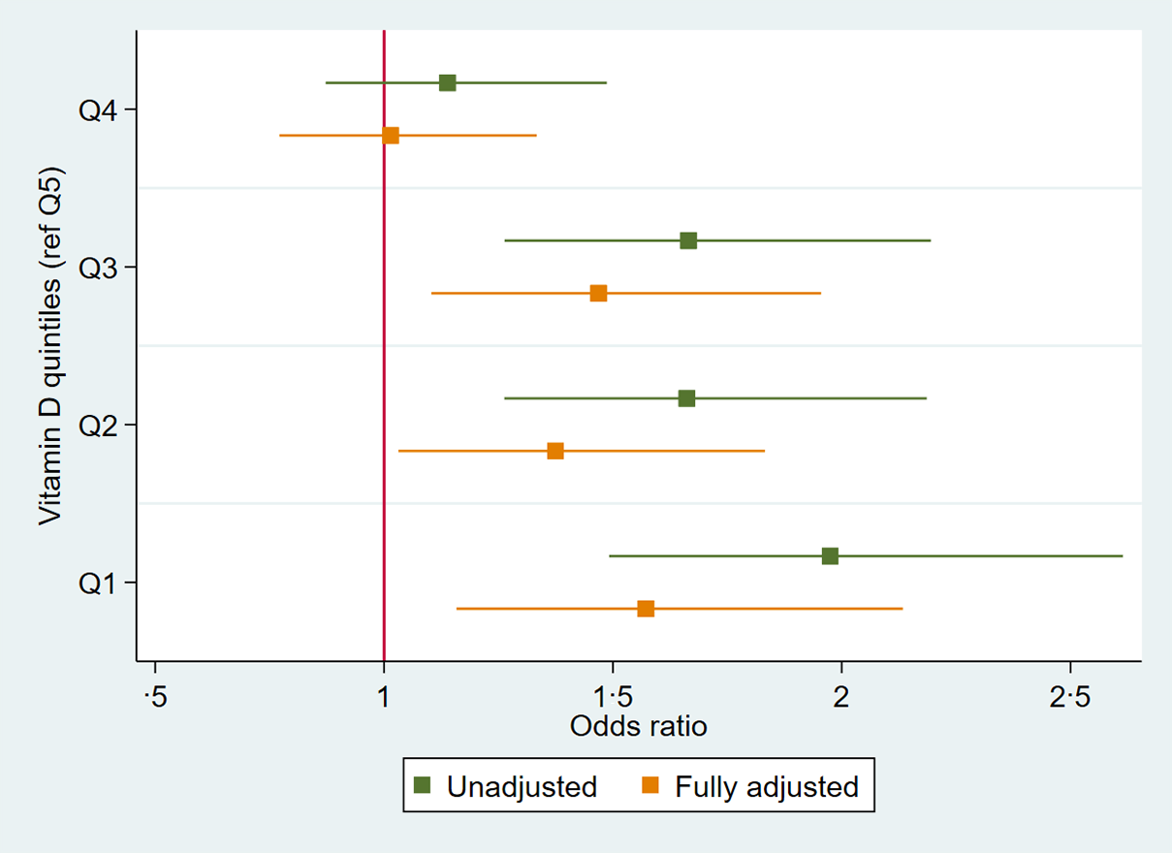
Task: Click the green legend swatch for Unadjusted
Action: [422, 785]
